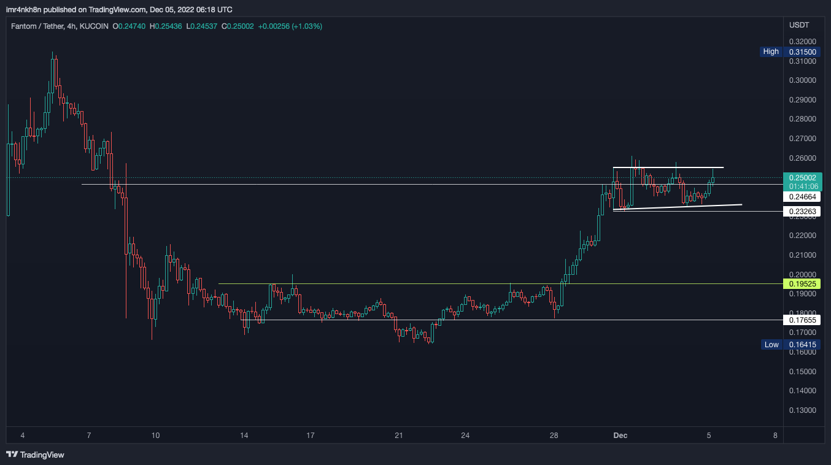
Task: Click the 0.31500 high price label
Action: point(802,52)
